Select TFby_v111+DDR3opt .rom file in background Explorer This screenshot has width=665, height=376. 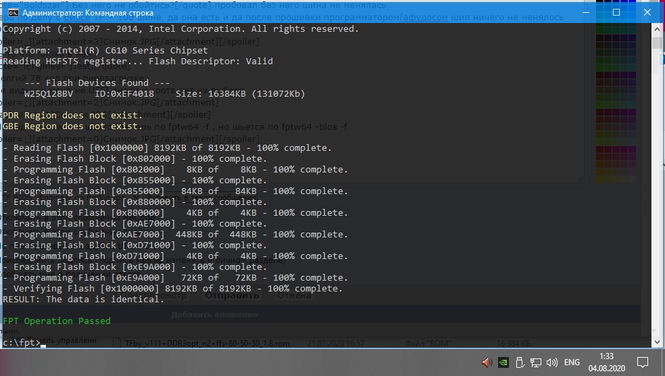click(x=207, y=344)
